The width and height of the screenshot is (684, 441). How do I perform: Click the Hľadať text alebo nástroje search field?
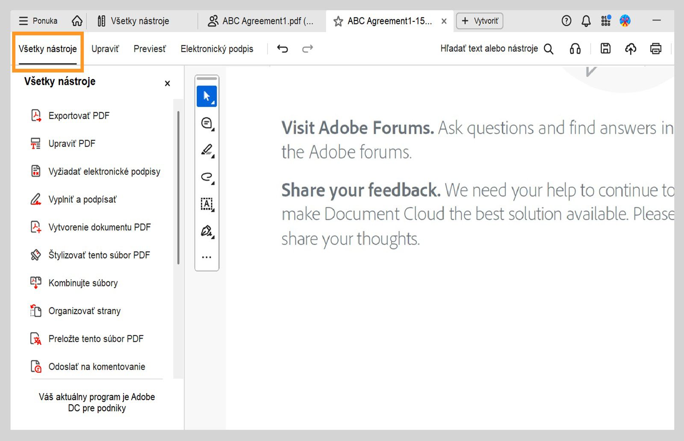489,48
